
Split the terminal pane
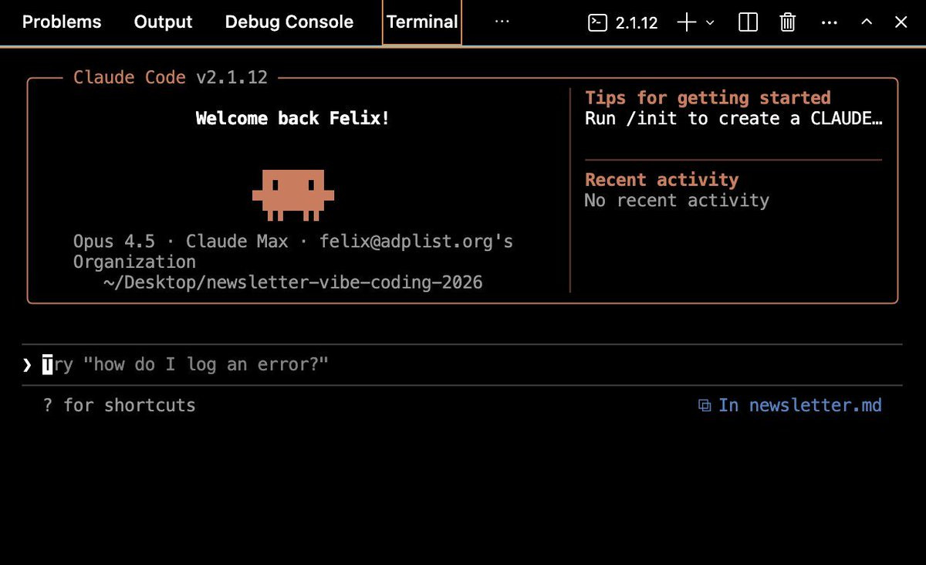point(748,22)
